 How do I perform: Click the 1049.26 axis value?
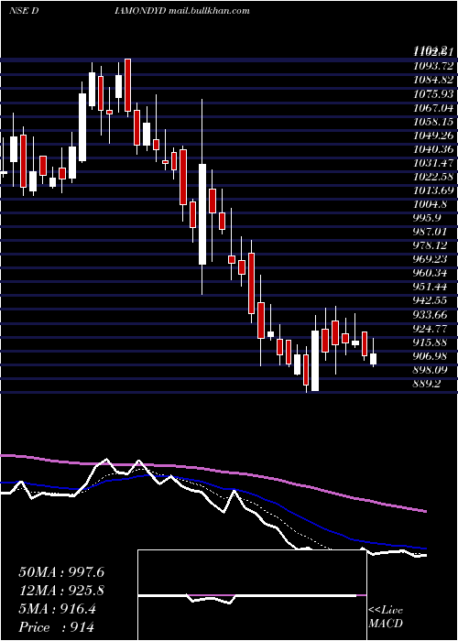[433, 136]
